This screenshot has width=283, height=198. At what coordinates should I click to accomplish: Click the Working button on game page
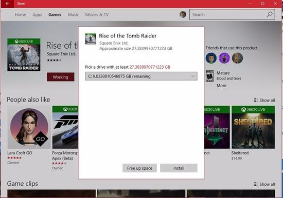[x=61, y=77]
